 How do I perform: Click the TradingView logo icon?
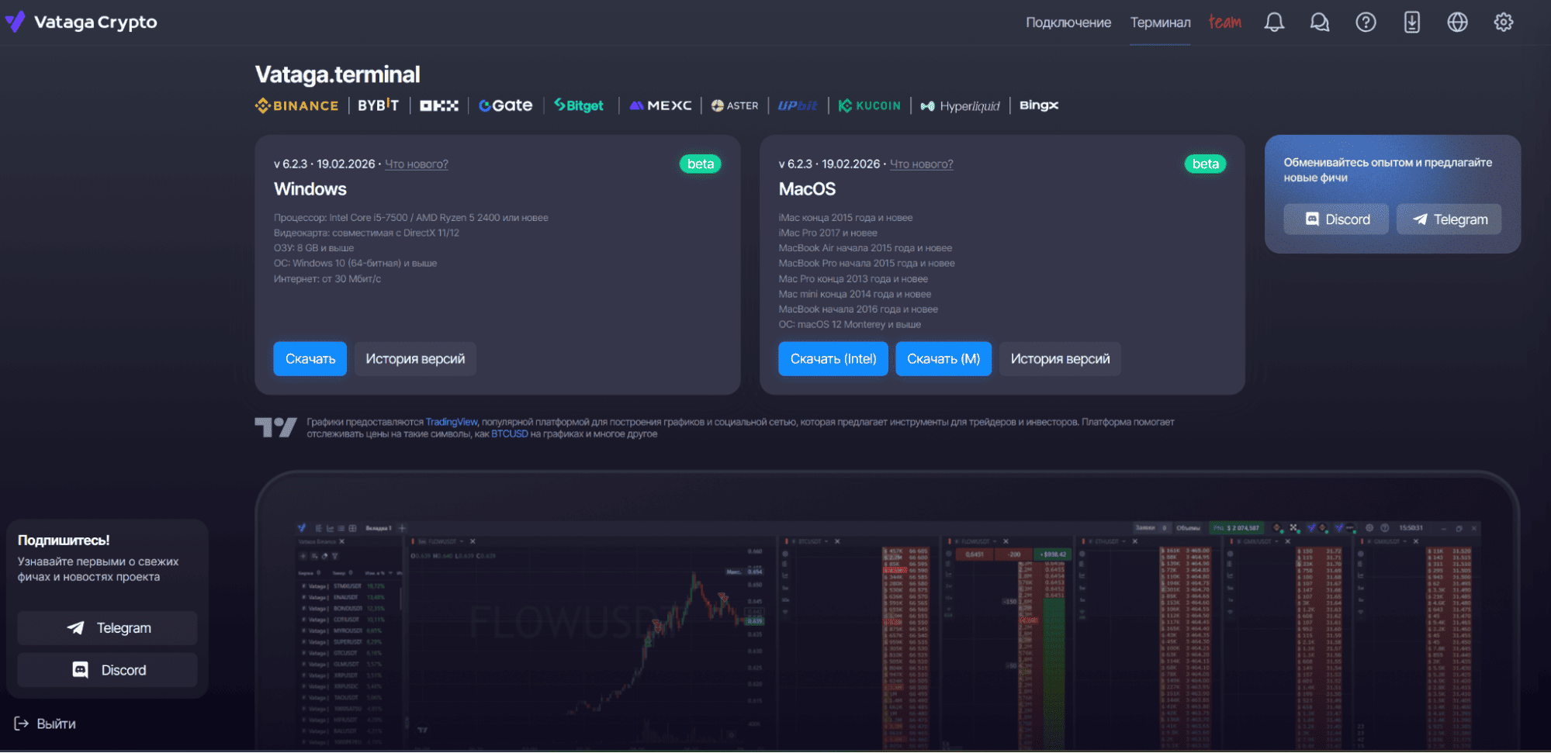pos(276,427)
